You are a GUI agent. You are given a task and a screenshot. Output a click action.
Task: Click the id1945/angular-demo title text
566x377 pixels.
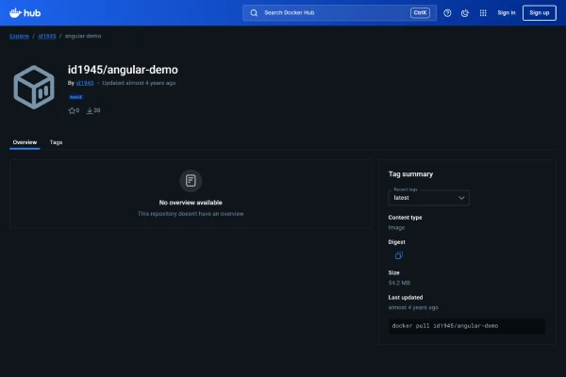coord(123,70)
